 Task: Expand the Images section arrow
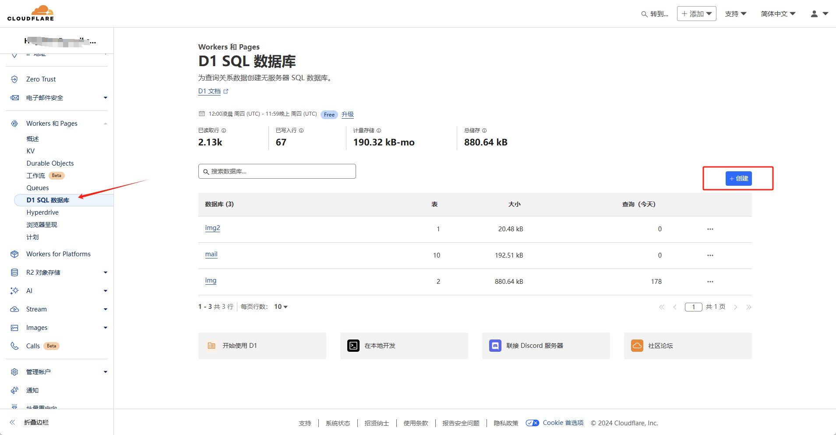pos(106,328)
